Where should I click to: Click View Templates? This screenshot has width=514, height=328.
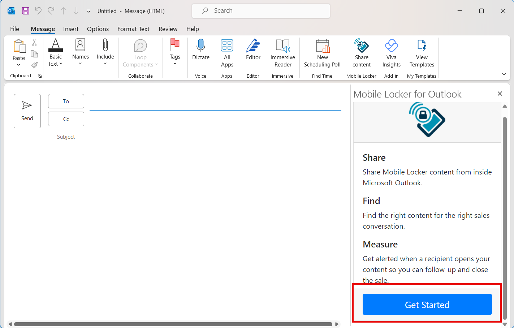422,53
